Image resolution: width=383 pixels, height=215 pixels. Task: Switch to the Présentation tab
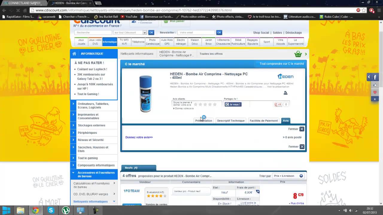tap(203, 121)
